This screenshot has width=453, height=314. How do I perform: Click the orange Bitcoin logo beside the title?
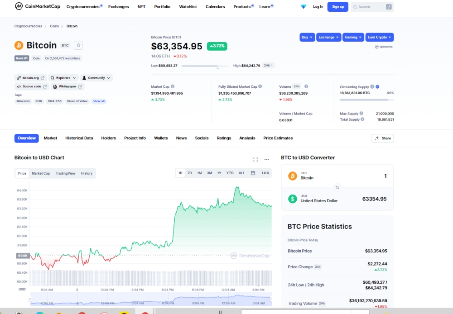pyautogui.click(x=19, y=45)
